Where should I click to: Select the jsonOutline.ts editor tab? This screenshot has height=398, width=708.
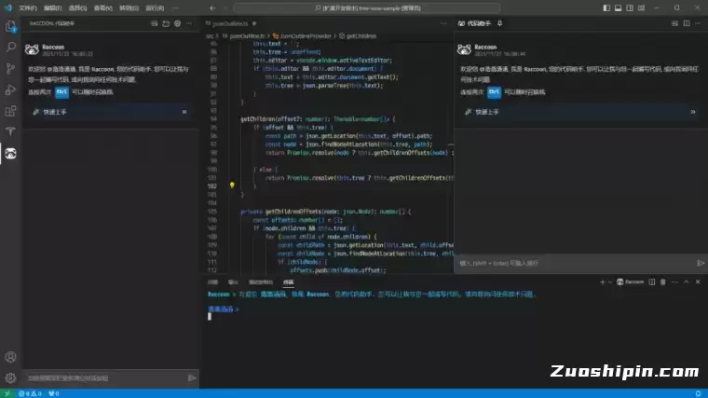tap(229, 22)
